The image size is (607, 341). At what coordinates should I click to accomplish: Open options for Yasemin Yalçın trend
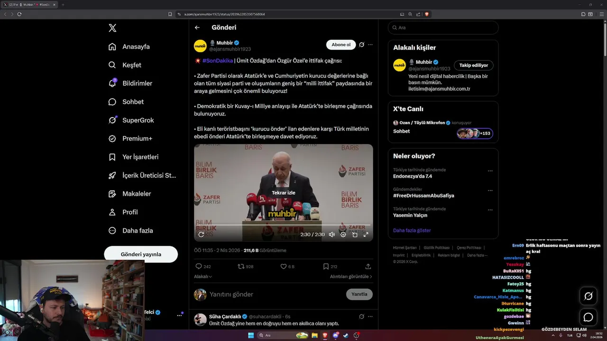tap(490, 210)
